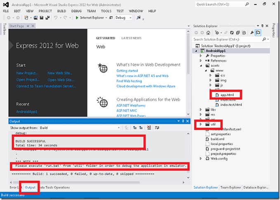Viewport: 280px width, 200px height.
Task: Open the recent AndroidApp1 project link
Action: click(27, 112)
